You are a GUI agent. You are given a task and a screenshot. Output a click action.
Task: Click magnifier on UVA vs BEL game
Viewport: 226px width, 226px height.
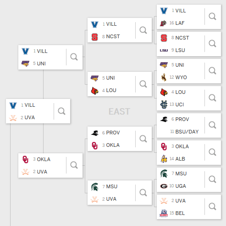(x=212, y=207)
